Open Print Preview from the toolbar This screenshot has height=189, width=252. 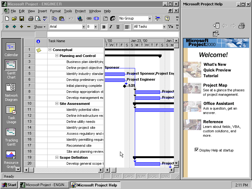point(38,19)
